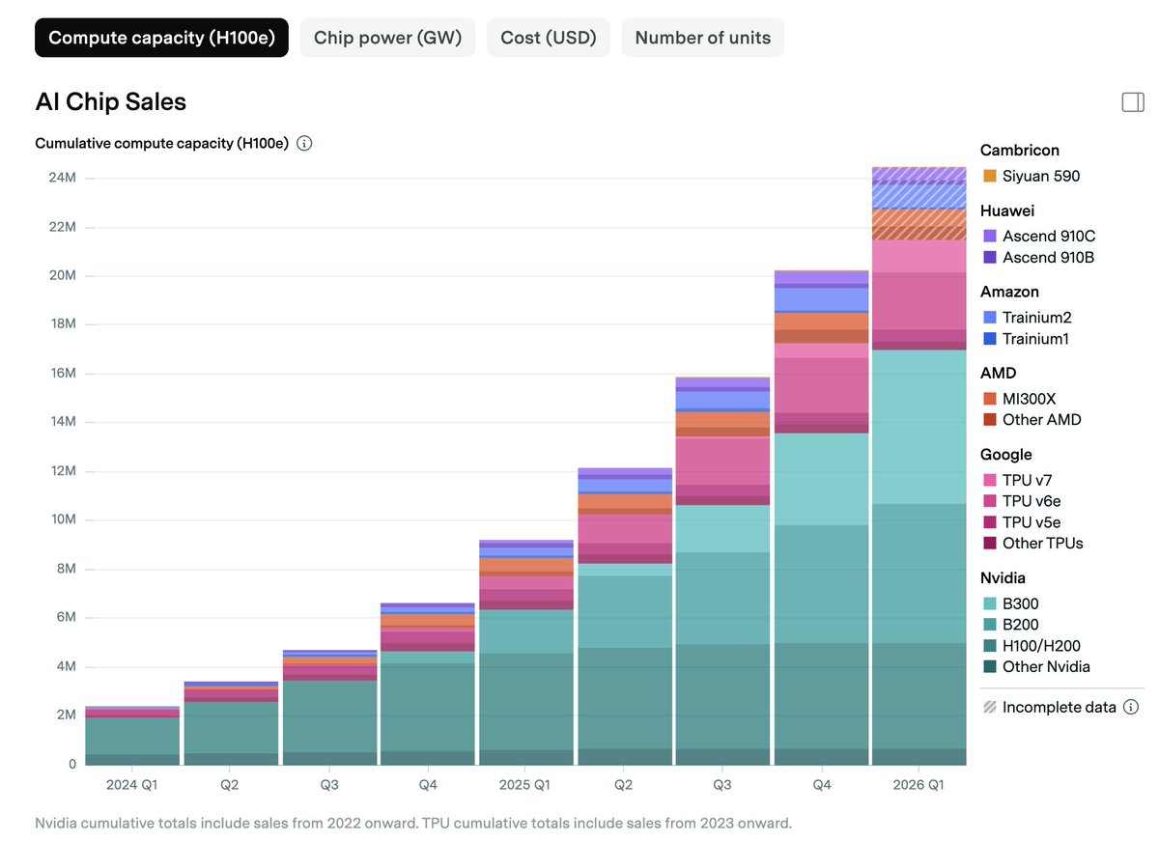Click the Huawei legend heading

tap(1007, 210)
